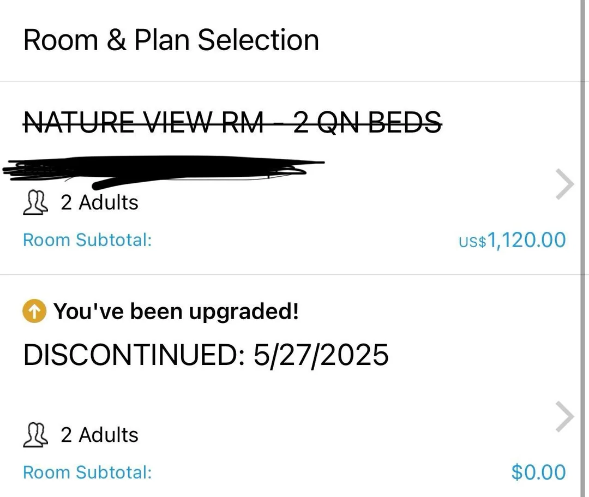Click the Room & Plan Selection heading
The width and height of the screenshot is (589, 497).
point(171,40)
